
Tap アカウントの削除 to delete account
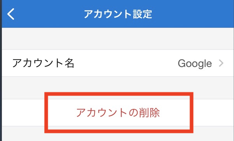click(x=118, y=113)
